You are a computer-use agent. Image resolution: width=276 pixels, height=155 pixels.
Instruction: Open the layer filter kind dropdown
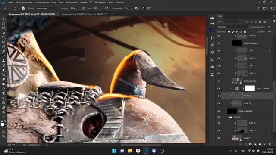click(228, 22)
